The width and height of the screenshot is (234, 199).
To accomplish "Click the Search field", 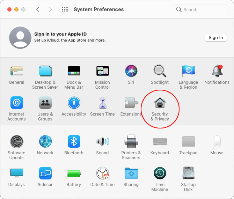I will tap(201, 9).
